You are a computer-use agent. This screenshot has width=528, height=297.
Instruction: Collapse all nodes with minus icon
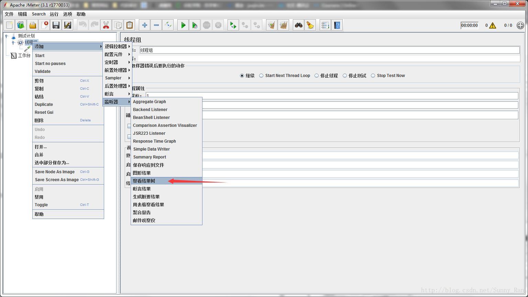[x=156, y=25]
